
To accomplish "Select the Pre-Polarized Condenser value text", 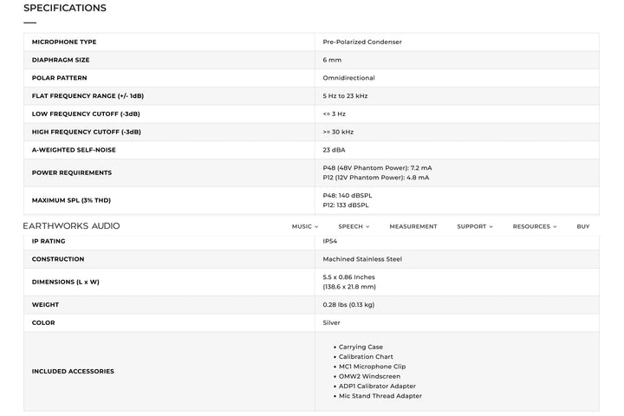I will coord(362,42).
